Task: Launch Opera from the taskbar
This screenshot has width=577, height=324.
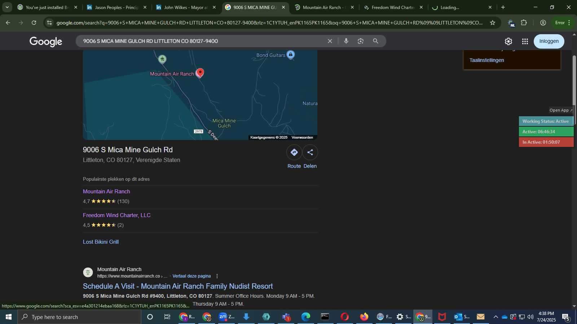Action: click(x=345, y=317)
